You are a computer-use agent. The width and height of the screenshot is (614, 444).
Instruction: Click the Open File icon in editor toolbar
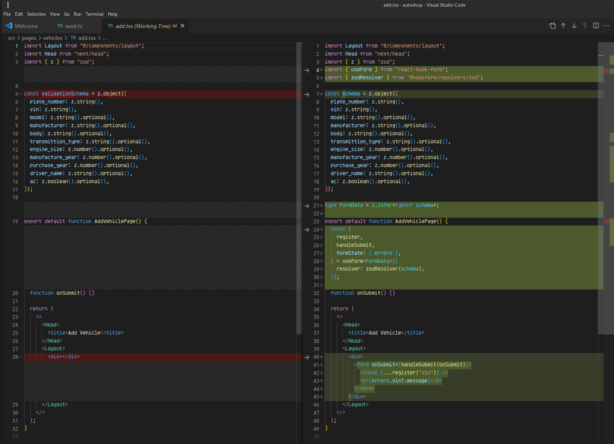552,26
